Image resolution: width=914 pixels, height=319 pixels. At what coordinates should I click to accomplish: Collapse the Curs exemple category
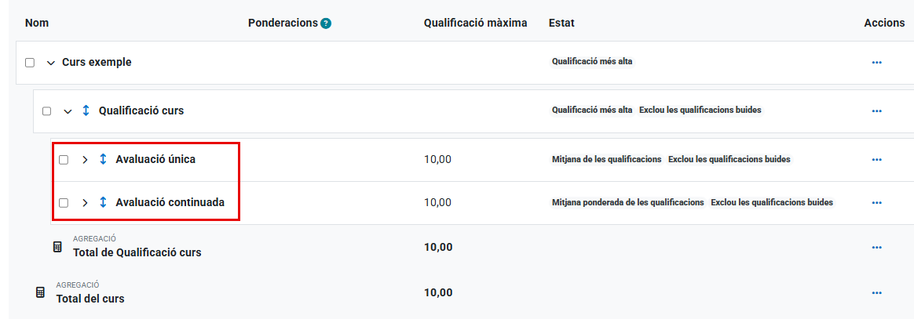(51, 63)
